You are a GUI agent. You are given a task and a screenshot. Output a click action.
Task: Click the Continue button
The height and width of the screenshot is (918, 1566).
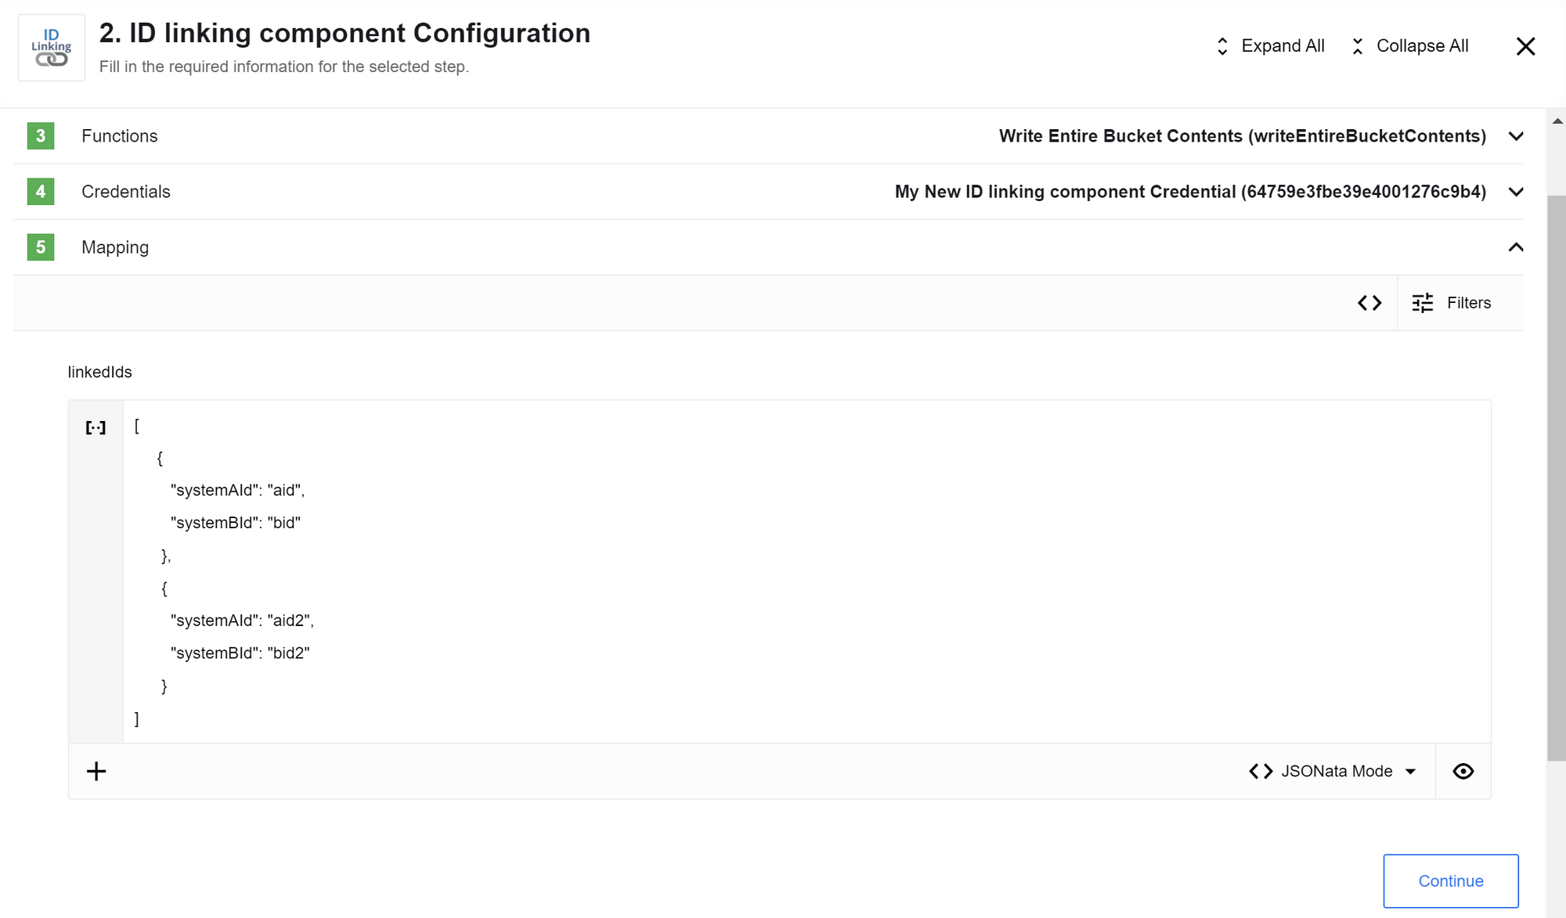[1451, 881]
